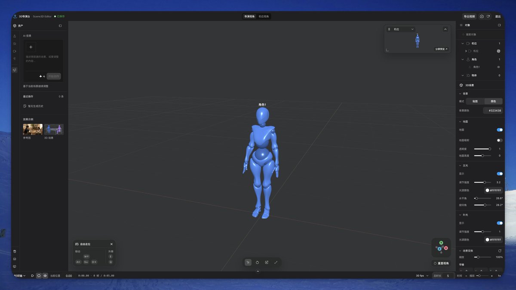Open the character tab in left sidebar
This screenshot has width=516, height=290.
pos(15,36)
